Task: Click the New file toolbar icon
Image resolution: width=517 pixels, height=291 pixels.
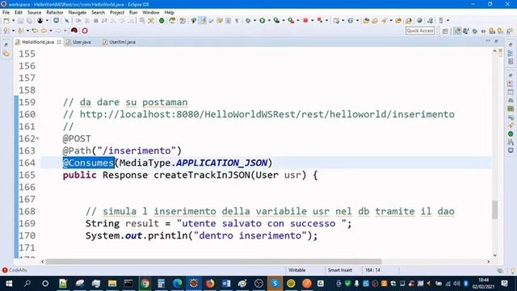Action: pyautogui.click(x=6, y=20)
